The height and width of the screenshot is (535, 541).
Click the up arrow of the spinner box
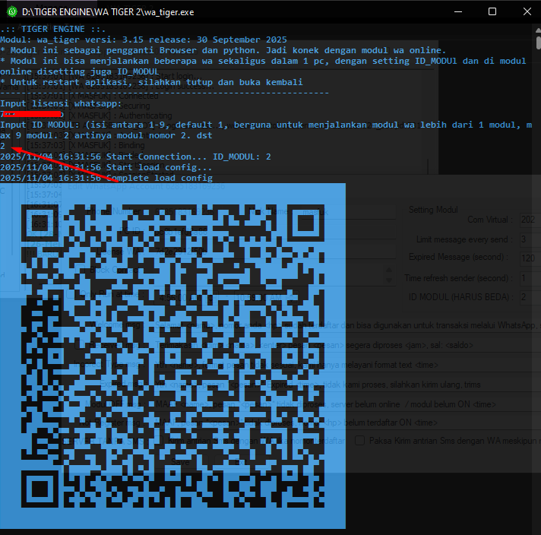[390, 270]
